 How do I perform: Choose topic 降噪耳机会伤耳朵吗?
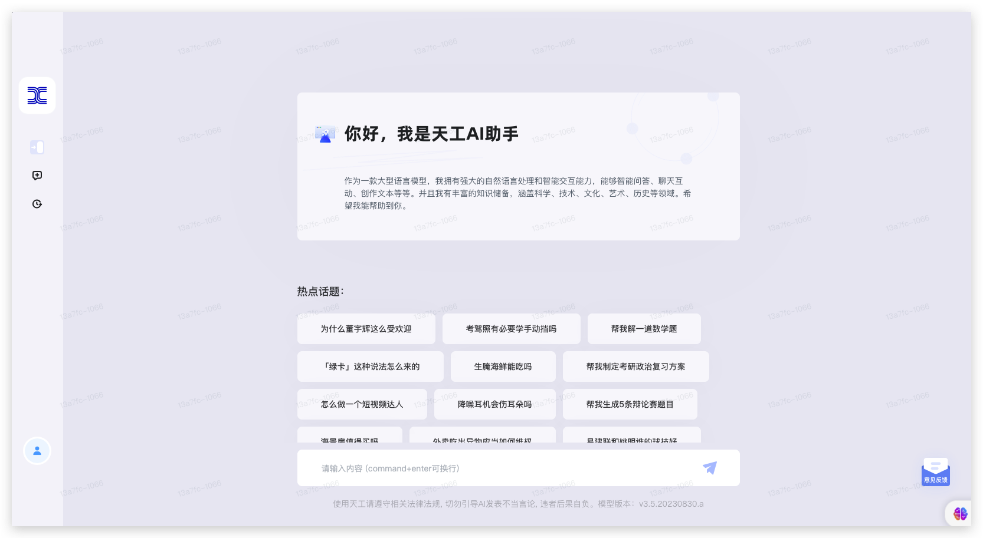[495, 404]
